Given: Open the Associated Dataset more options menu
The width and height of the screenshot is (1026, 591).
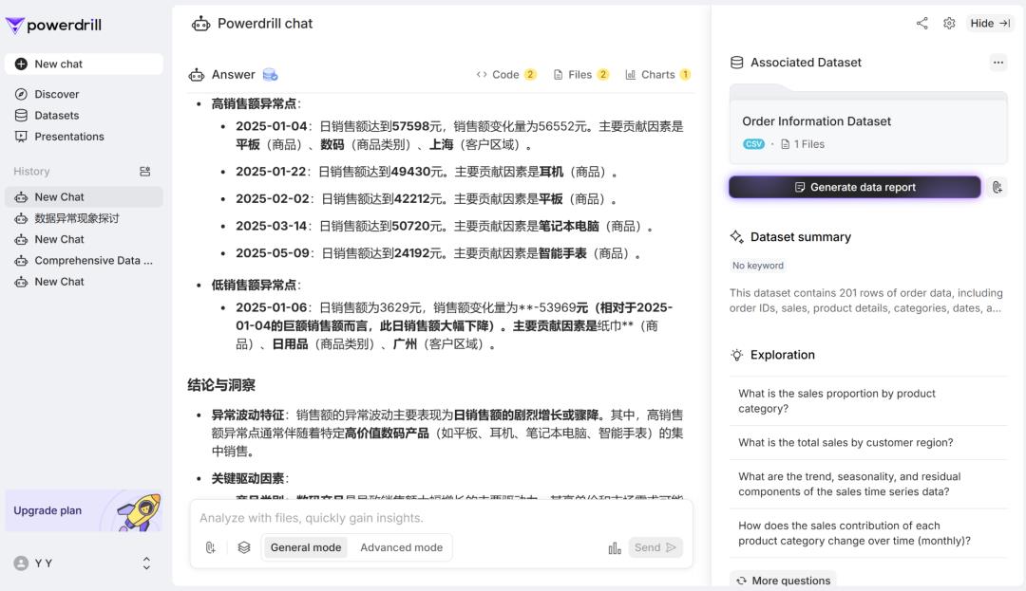Looking at the screenshot, I should 997,63.
